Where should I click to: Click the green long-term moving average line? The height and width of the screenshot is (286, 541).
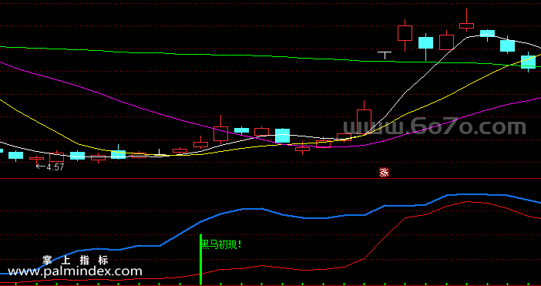[241, 56]
